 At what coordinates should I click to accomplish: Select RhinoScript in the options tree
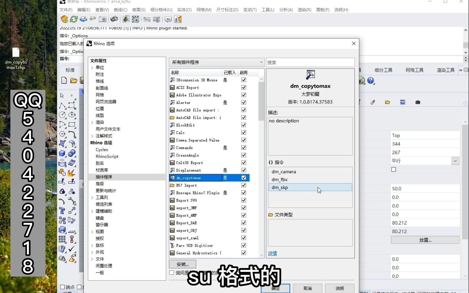click(107, 156)
